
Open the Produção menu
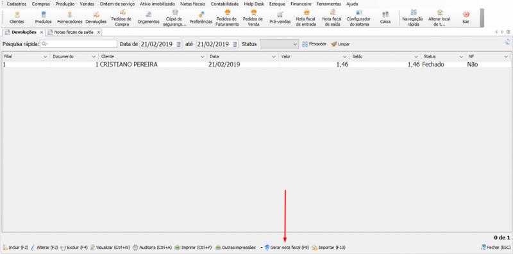pos(65,4)
